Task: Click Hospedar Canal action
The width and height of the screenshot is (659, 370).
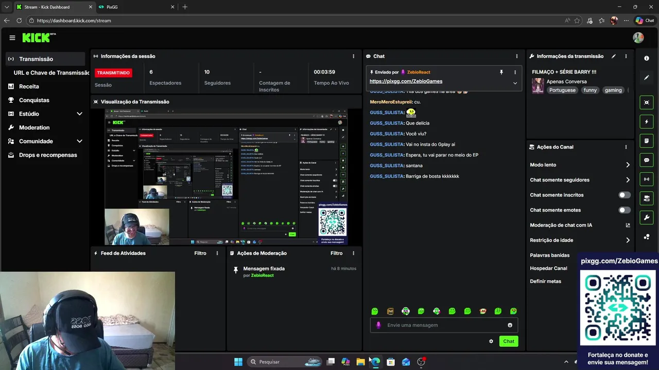Action: coord(548,268)
